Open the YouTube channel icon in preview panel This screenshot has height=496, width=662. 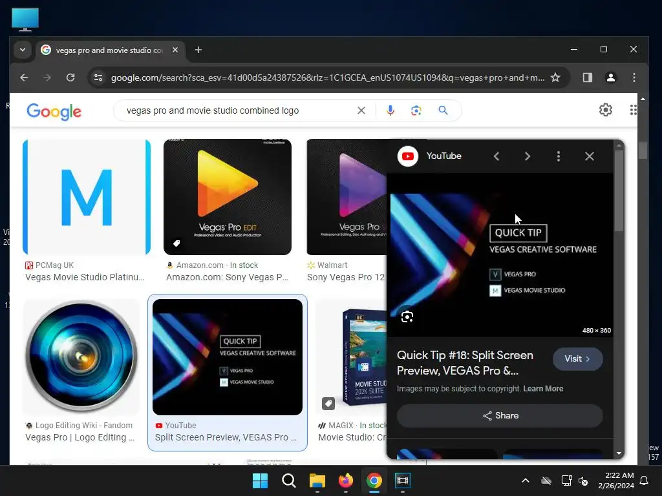click(x=408, y=156)
